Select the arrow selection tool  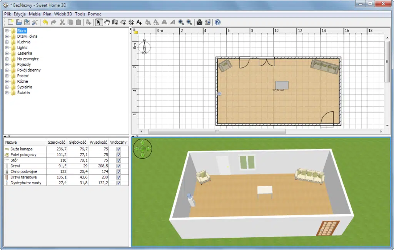click(x=98, y=22)
